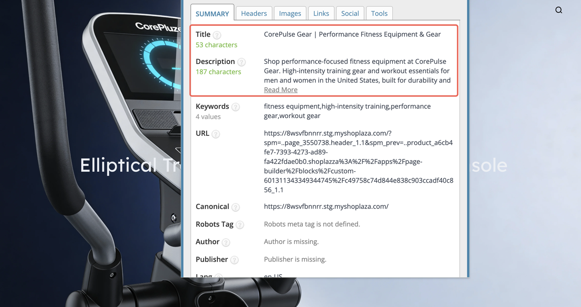This screenshot has width=581, height=307.
Task: Click the Robots Tag question mark icon
Action: 241,224
